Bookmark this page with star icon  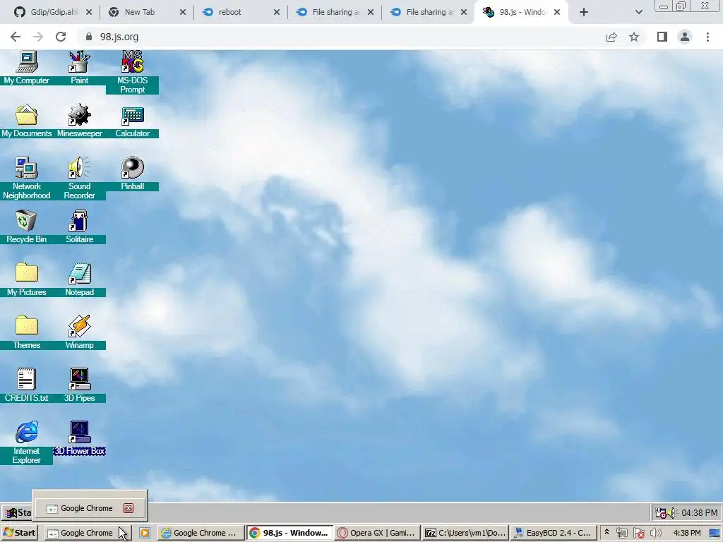point(634,37)
